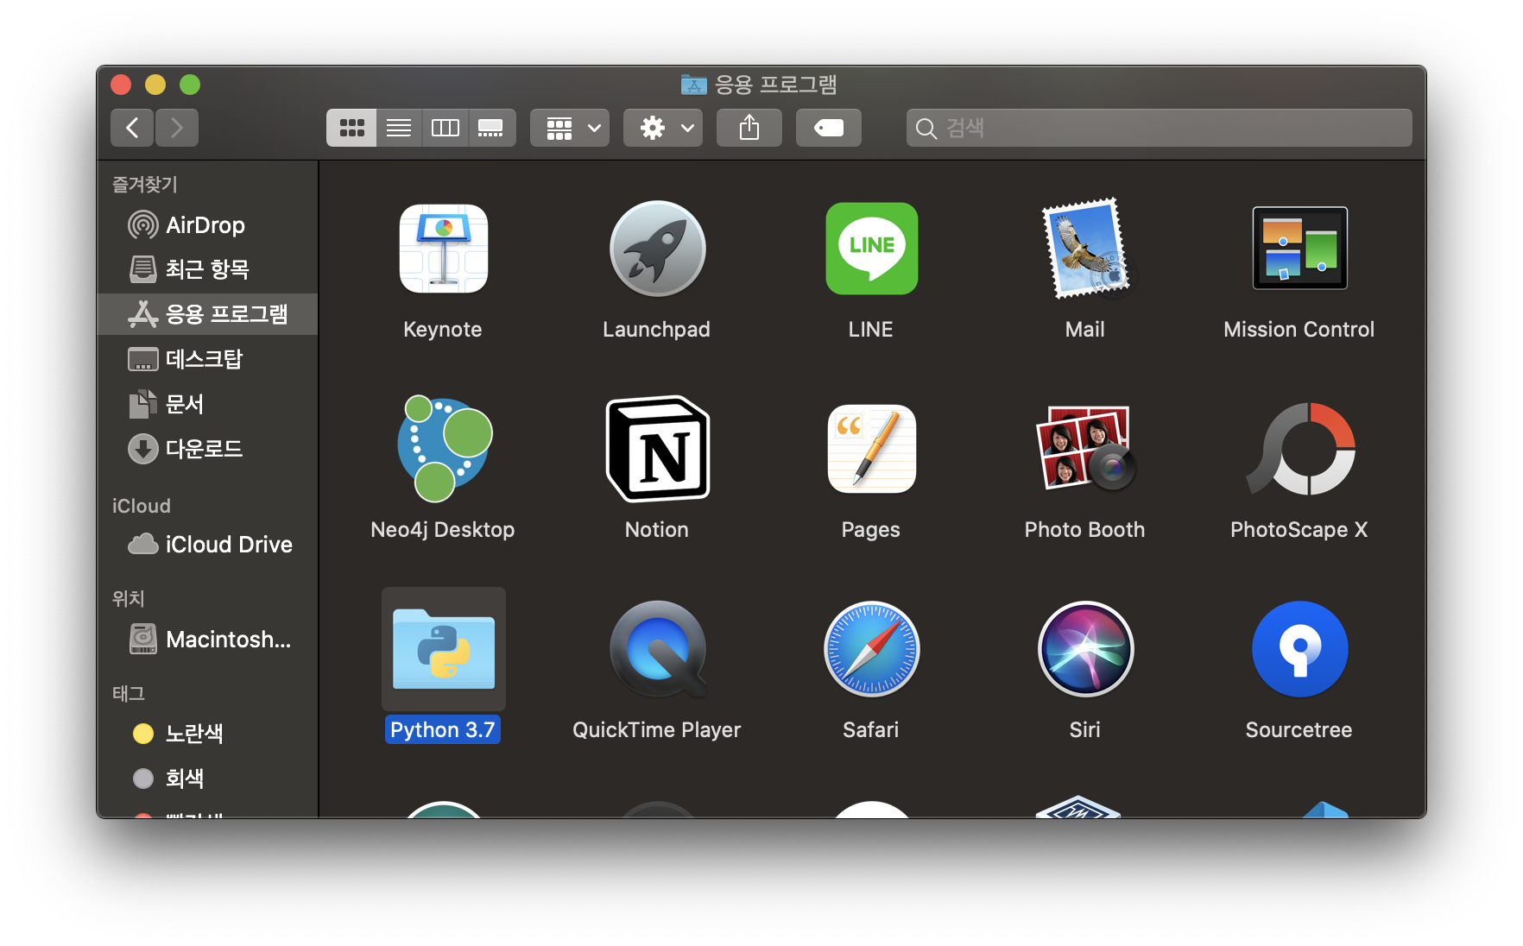
Task: Open the Keynote application icon
Action: point(443,249)
